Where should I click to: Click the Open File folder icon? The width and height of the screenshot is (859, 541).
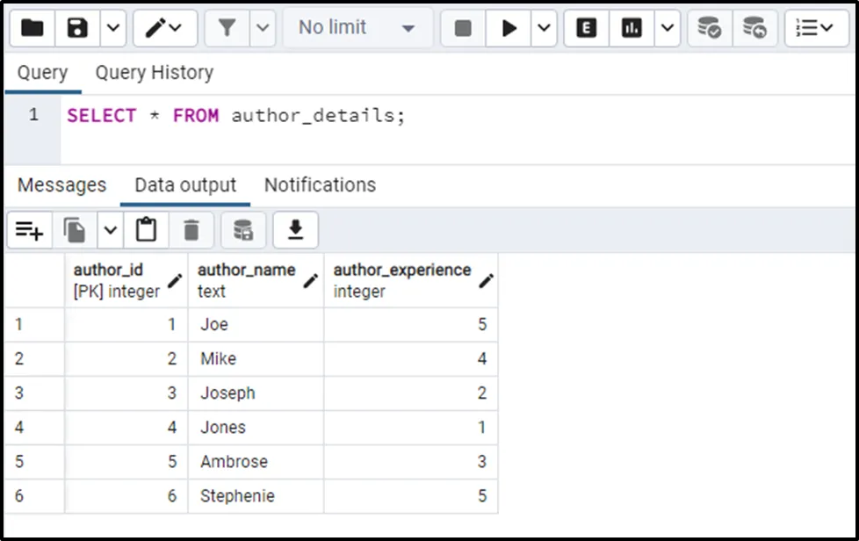coord(32,28)
